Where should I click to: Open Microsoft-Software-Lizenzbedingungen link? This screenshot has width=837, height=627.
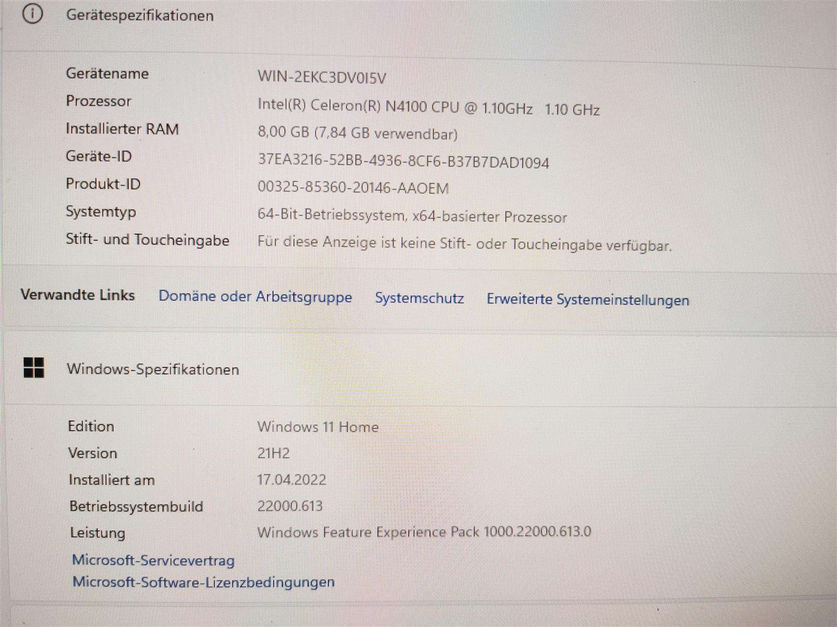pyautogui.click(x=203, y=582)
